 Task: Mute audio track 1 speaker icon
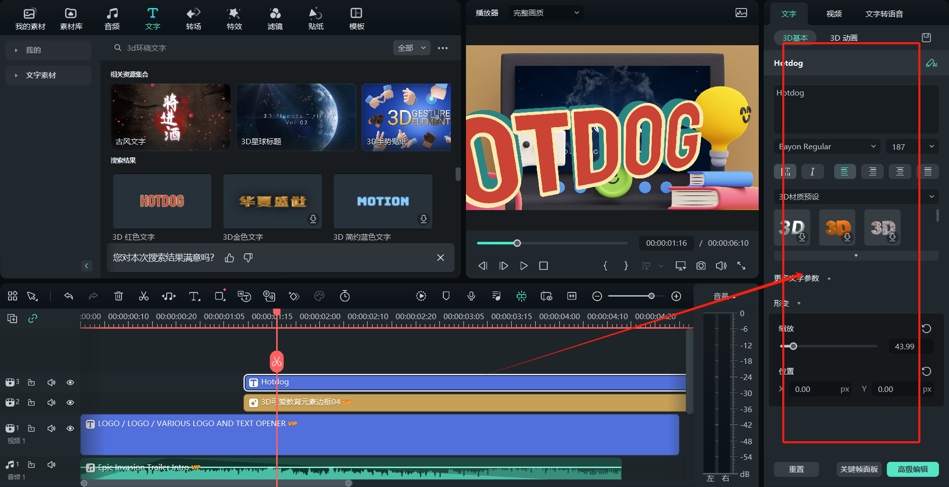pos(51,465)
